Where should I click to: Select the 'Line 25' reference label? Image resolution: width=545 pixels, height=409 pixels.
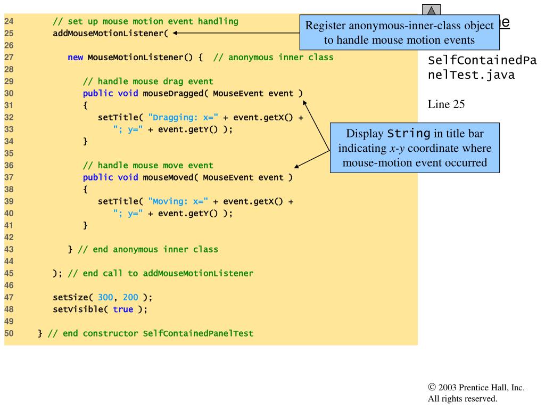click(x=446, y=104)
